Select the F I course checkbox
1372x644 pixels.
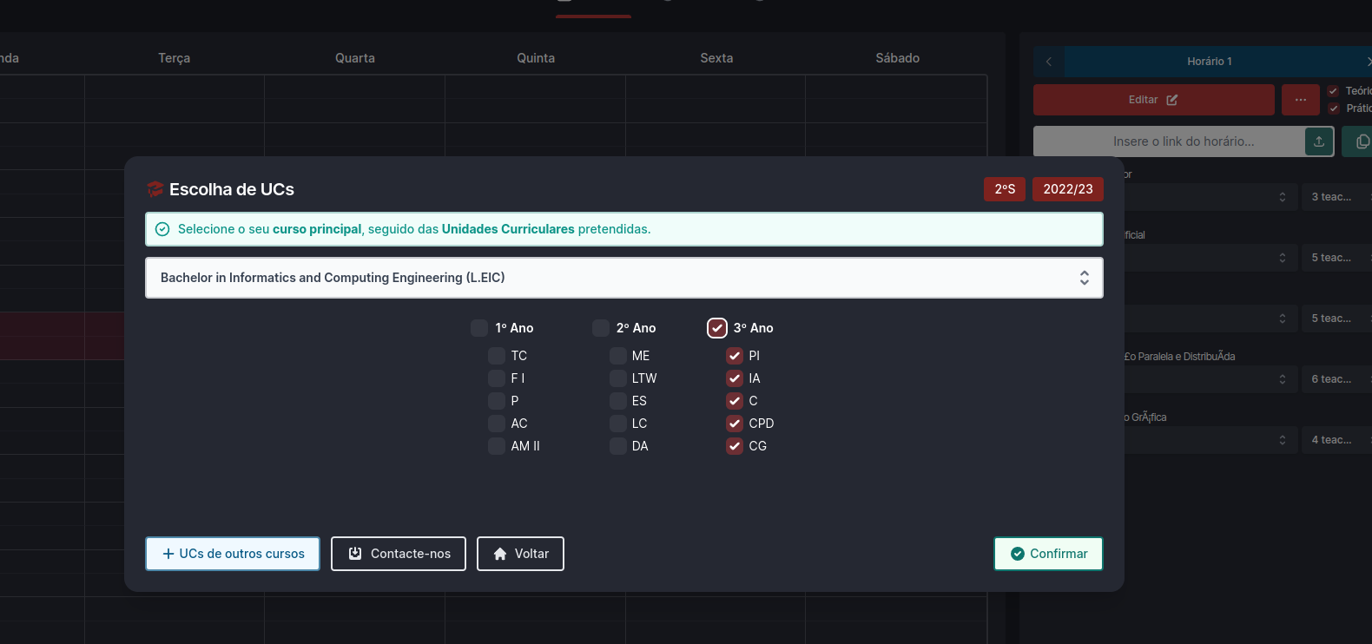(x=497, y=378)
